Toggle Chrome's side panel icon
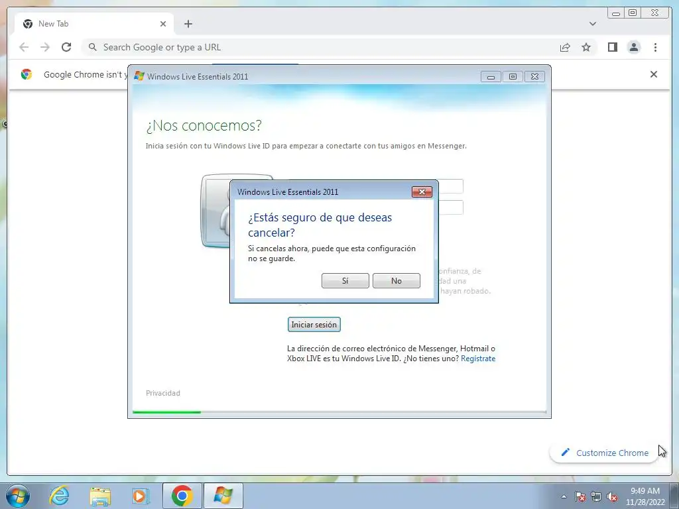Screen dimensions: 679x509 tap(612, 47)
